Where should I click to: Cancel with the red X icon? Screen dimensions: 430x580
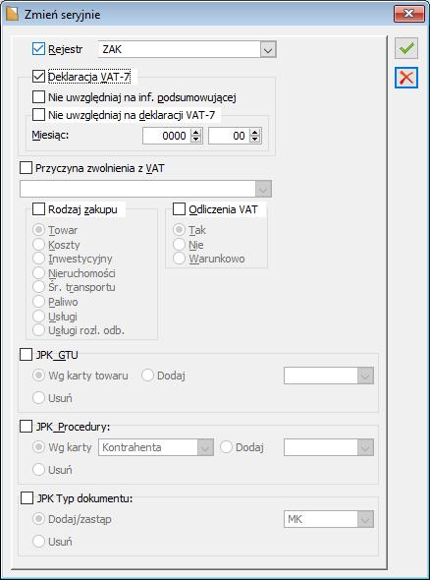[x=406, y=78]
